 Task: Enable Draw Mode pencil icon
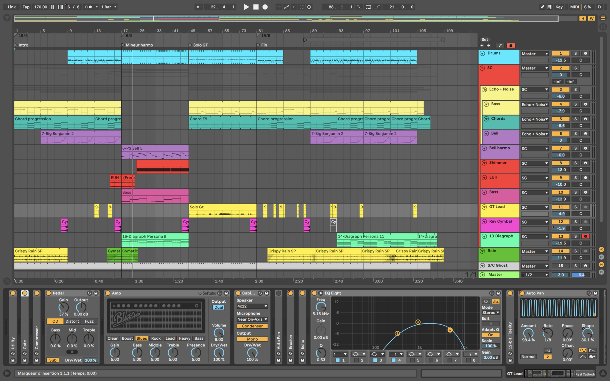[x=542, y=7]
